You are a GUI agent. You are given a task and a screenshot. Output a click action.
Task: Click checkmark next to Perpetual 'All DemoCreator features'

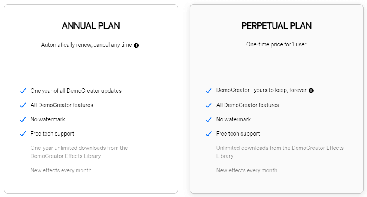coord(209,105)
